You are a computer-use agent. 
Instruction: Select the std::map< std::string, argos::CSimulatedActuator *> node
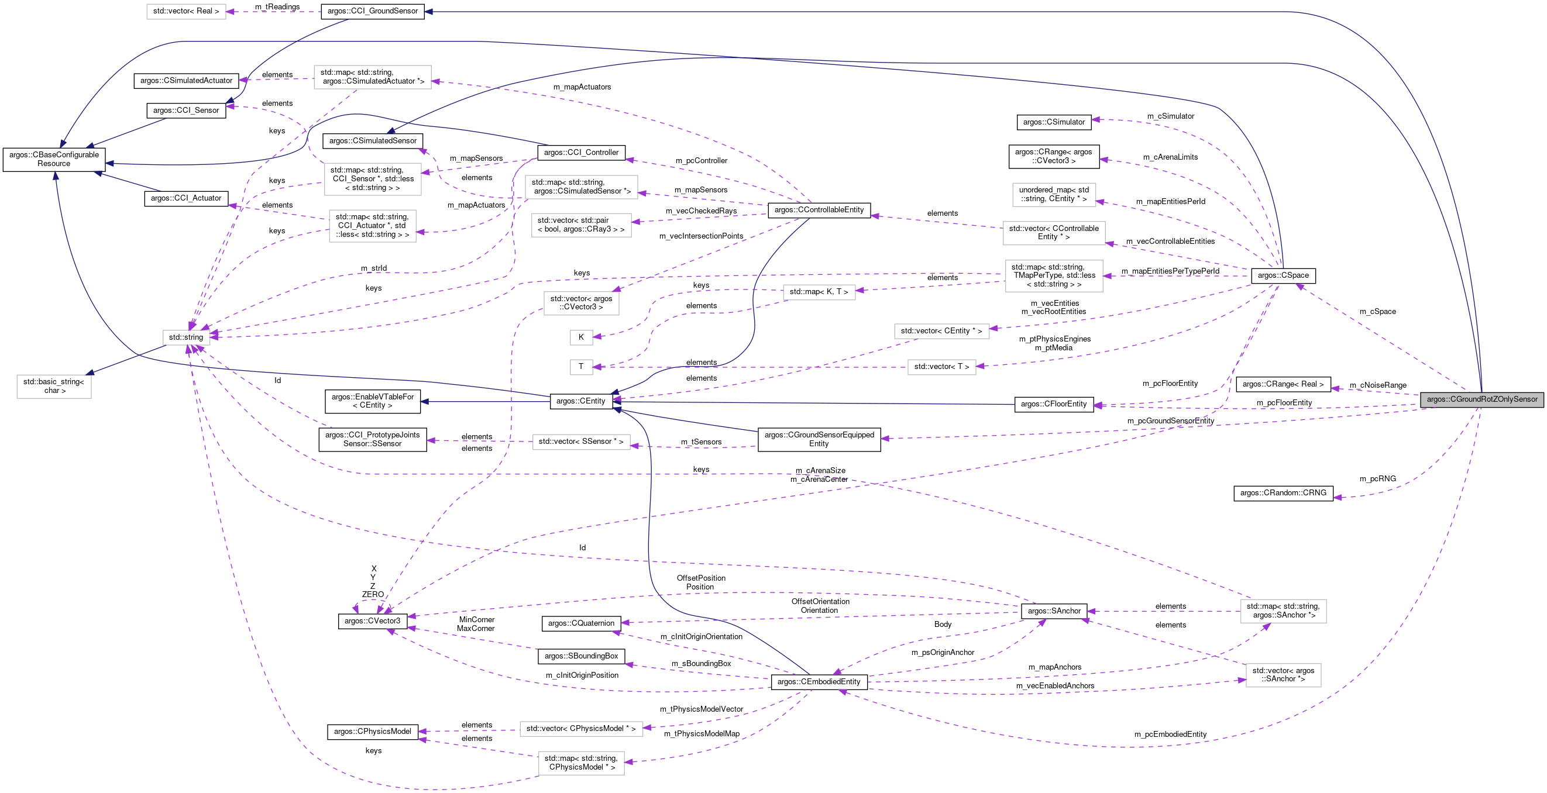coord(372,77)
